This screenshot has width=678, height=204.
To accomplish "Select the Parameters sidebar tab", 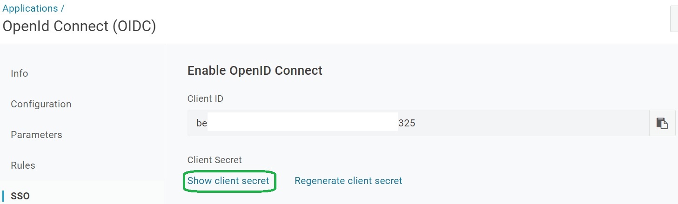I will click(36, 135).
